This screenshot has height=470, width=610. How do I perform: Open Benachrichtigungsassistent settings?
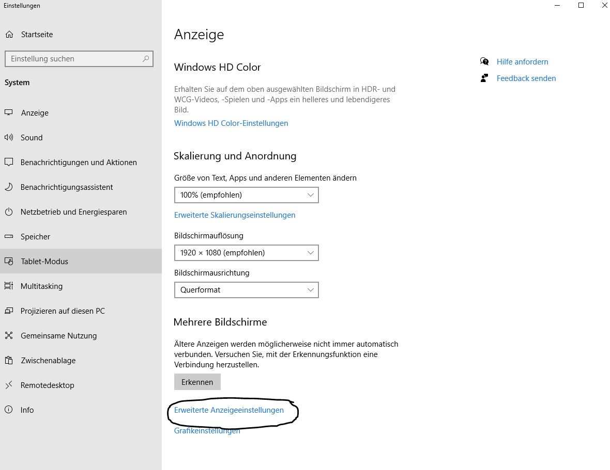click(x=81, y=187)
